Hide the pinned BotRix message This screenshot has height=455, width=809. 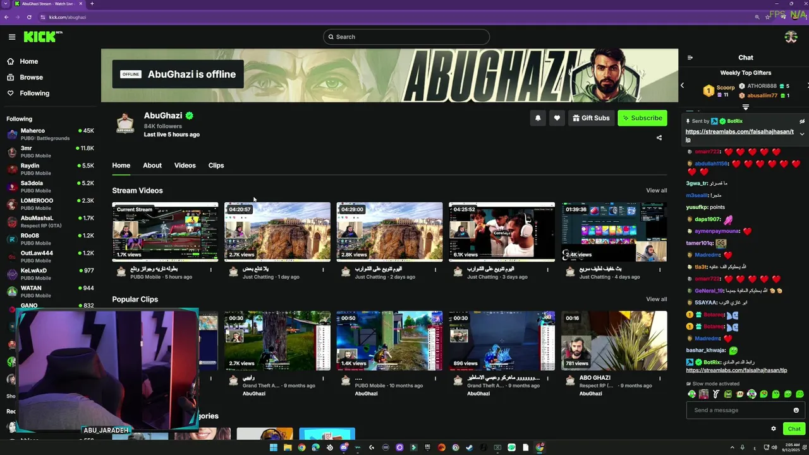click(802, 121)
